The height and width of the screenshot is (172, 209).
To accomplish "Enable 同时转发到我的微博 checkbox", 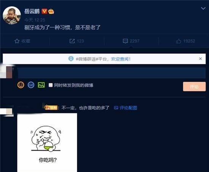I will coord(51,85).
